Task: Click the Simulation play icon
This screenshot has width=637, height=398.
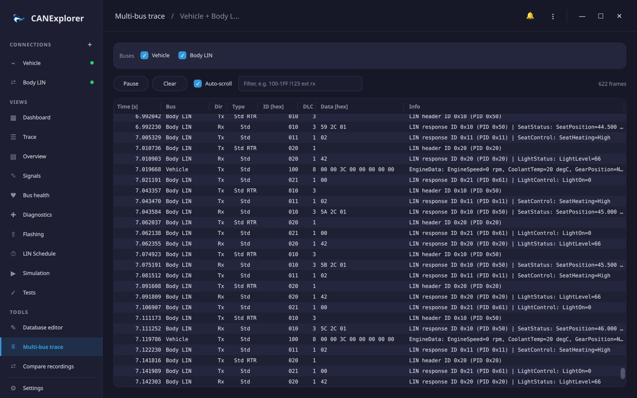Action: [13, 273]
